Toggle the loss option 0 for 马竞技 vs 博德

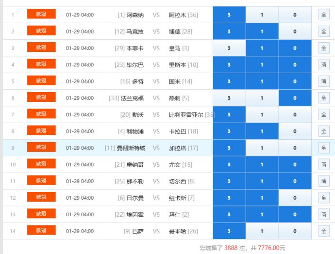[295, 32]
